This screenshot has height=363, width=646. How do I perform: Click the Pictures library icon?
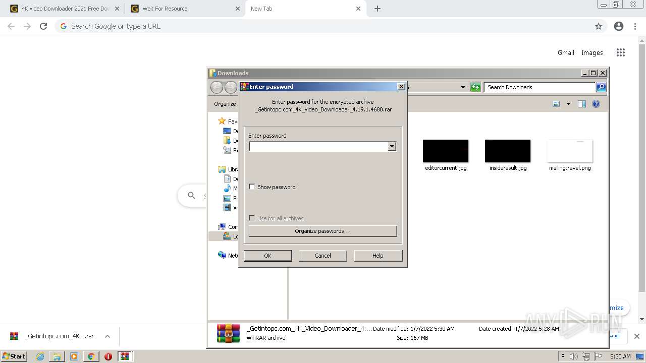(x=227, y=198)
